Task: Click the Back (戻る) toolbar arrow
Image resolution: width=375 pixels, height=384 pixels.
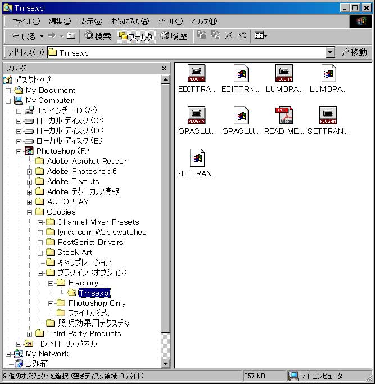Action: click(x=24, y=36)
